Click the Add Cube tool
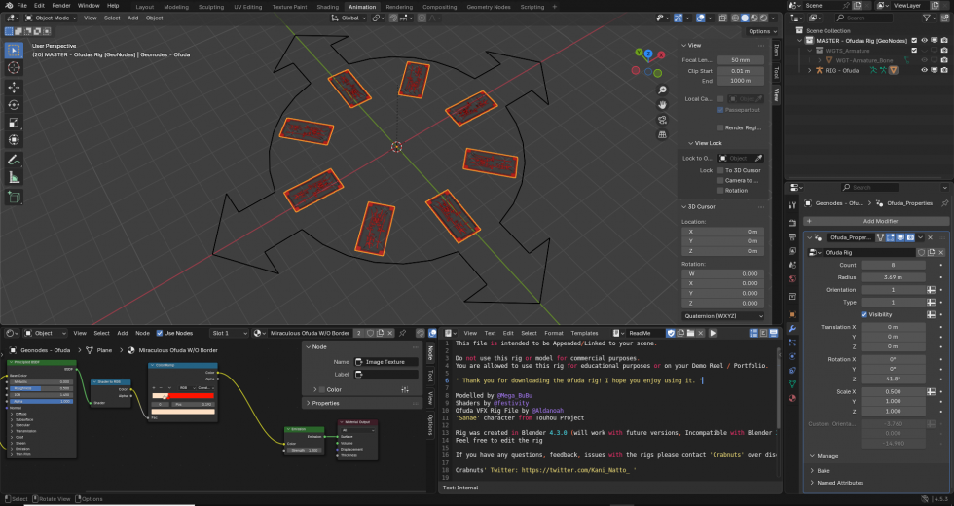954x506 pixels. coord(15,197)
